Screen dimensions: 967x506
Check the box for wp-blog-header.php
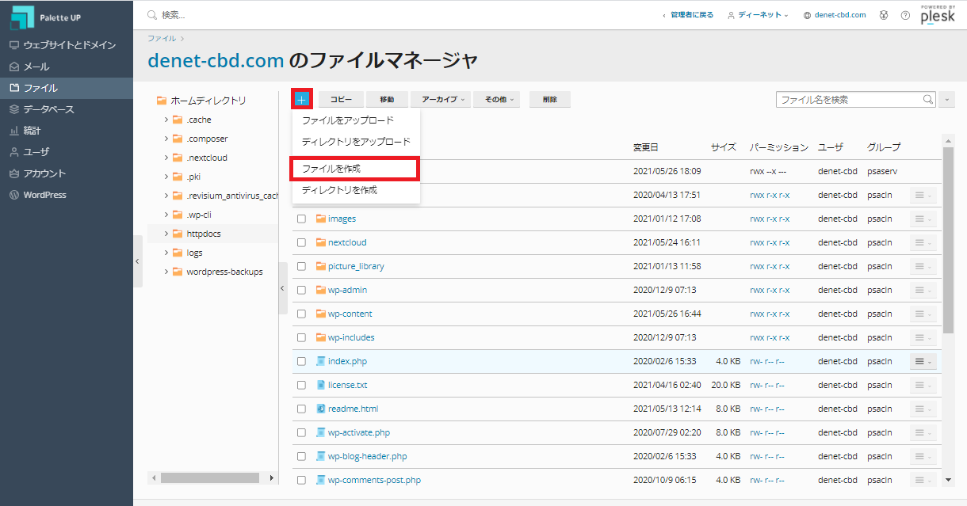(x=301, y=456)
